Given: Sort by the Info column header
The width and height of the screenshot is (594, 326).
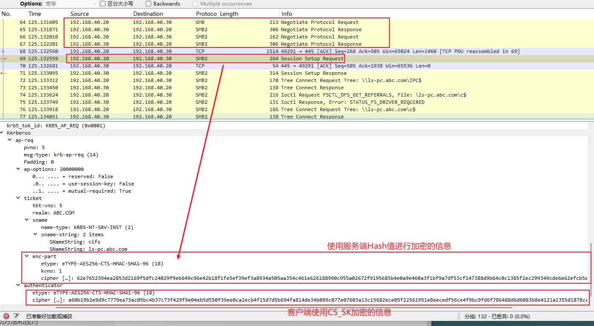Looking at the screenshot, I should 436,14.
